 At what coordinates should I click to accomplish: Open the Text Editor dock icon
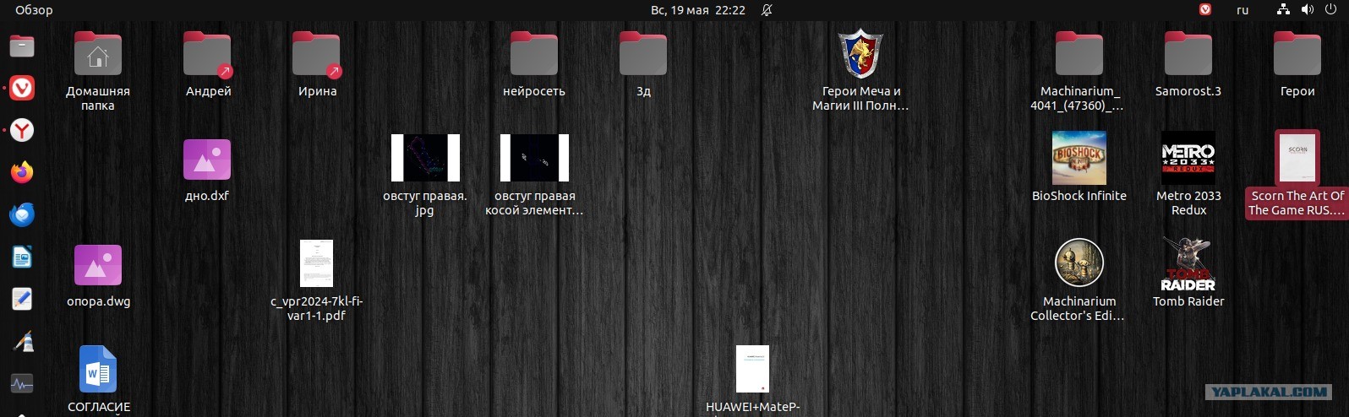[22, 299]
